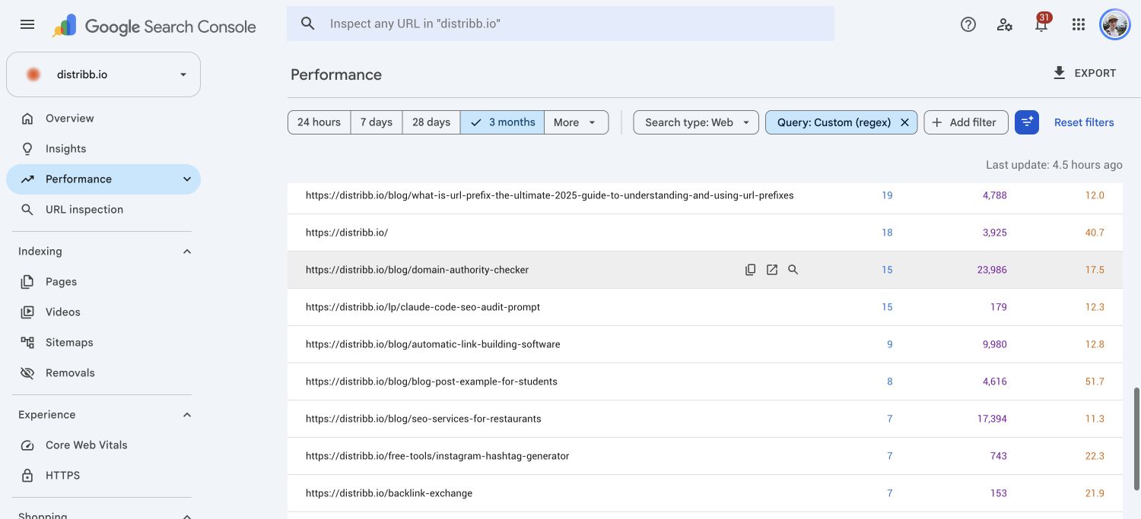Click the Google Search Console logo
The width and height of the screenshot is (1141, 519).
154,26
